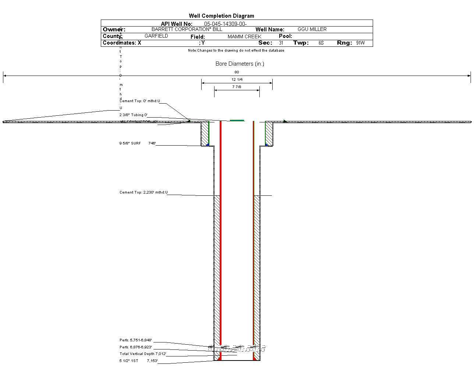Click the 2 3/8" Tubing 0' label
This screenshot has height=376, width=475.
pyautogui.click(x=133, y=115)
